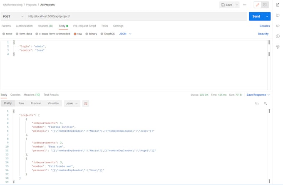Switch to Test Results tab

51,95
